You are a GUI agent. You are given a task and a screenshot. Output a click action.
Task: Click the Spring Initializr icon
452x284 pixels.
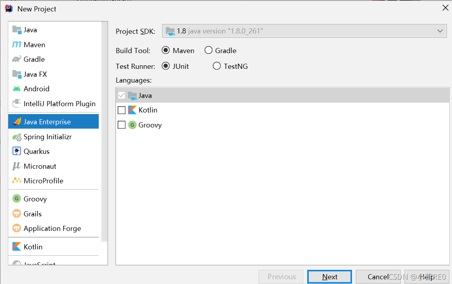click(x=17, y=136)
